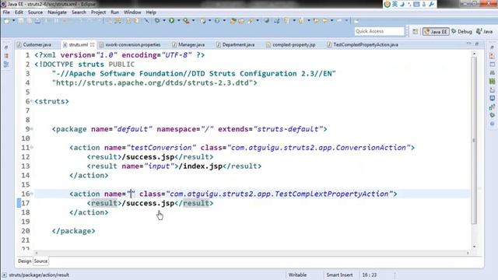This screenshot has height=280, width=498.
Task: Open the External Tools dropdown arrow
Action: pos(194,21)
